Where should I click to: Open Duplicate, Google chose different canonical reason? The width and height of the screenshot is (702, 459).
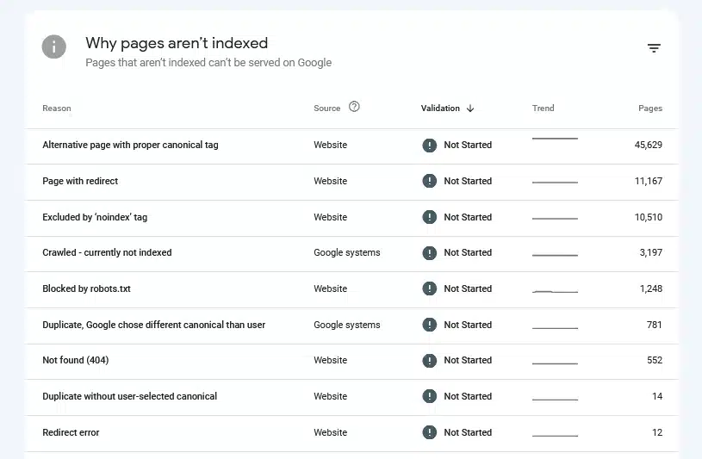pos(154,325)
